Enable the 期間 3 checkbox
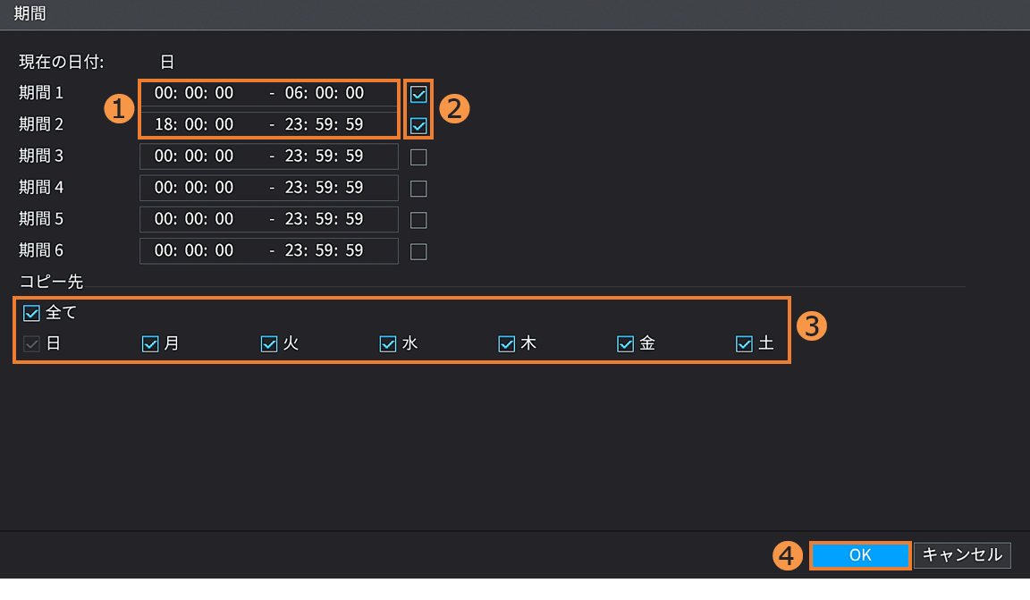Image resolution: width=1030 pixels, height=600 pixels. pos(418,157)
